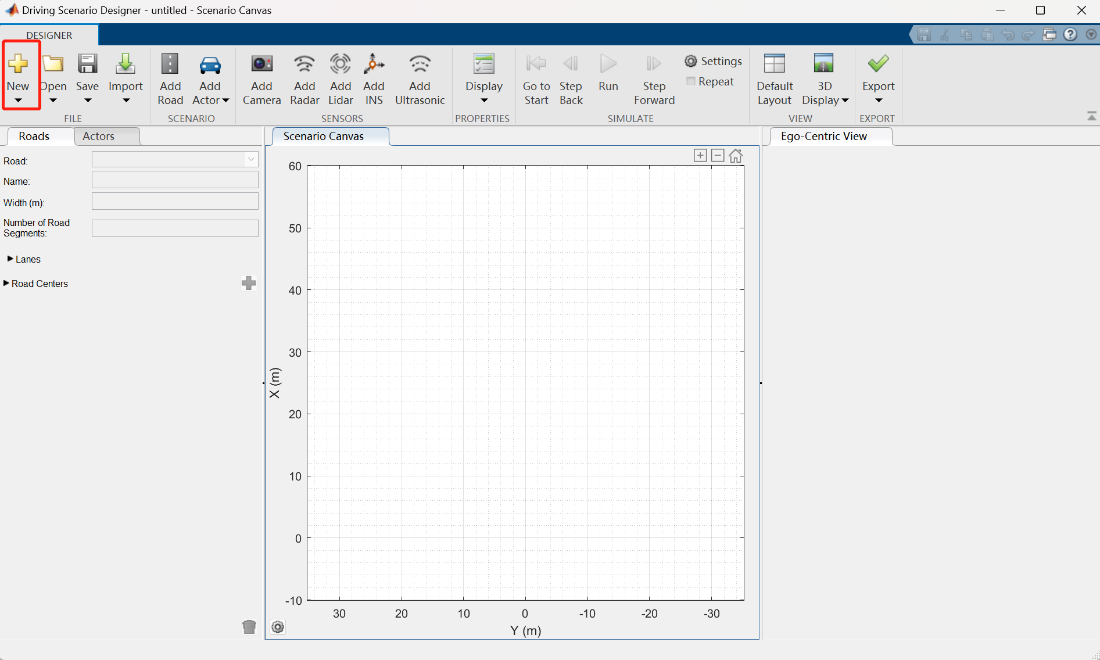Add Ultrasonic sensor

(x=420, y=79)
